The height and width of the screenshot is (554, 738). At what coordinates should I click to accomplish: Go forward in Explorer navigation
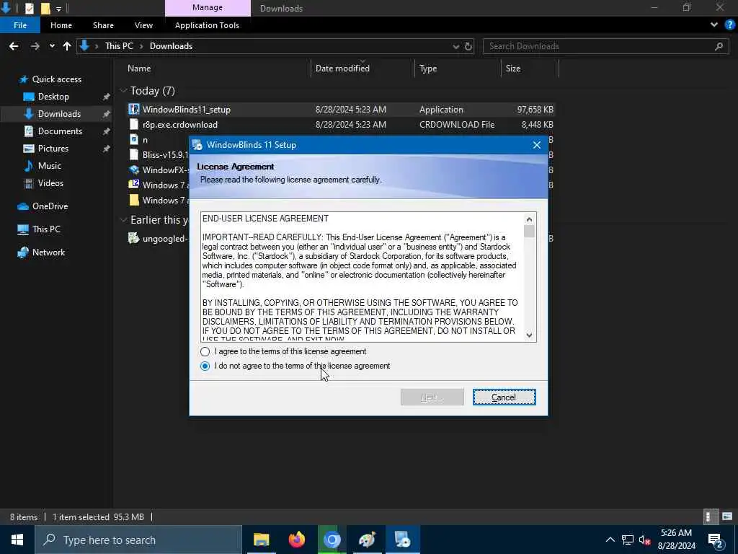tap(35, 46)
